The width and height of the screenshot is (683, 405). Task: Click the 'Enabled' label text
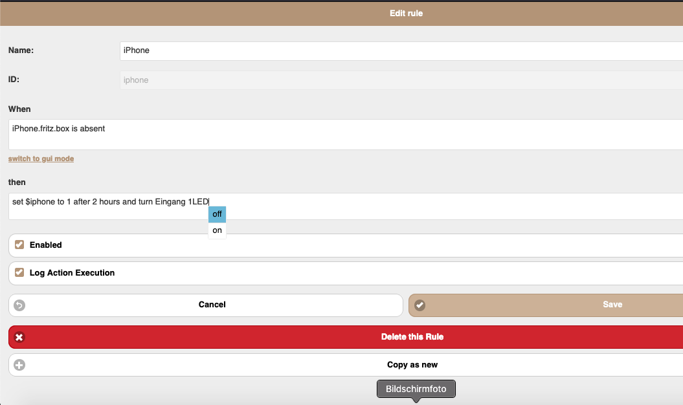46,245
